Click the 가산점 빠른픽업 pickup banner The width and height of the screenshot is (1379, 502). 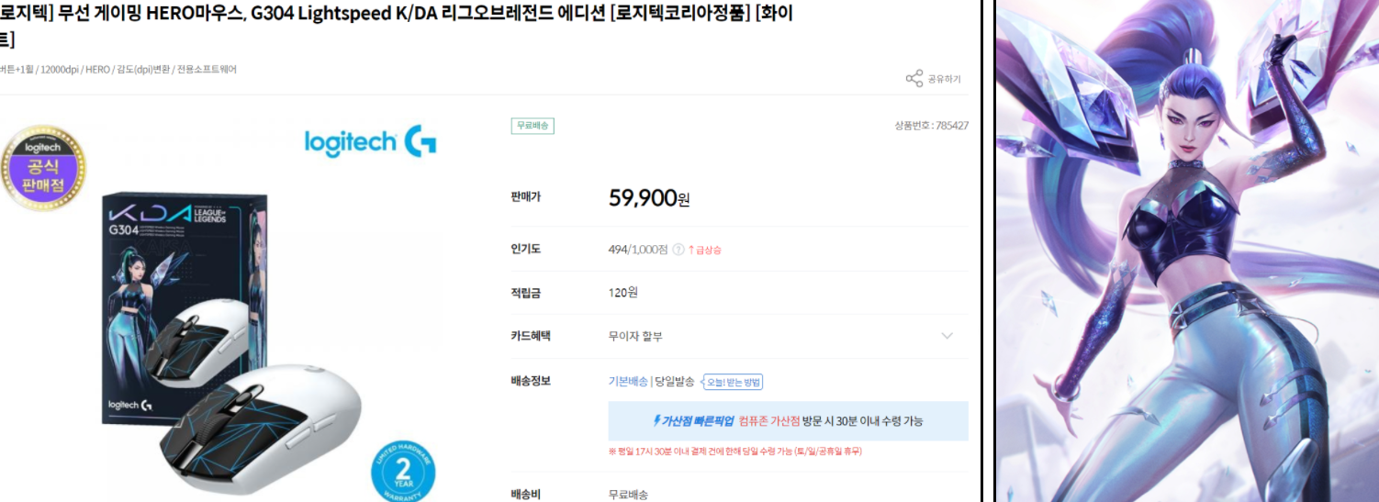[x=788, y=420]
